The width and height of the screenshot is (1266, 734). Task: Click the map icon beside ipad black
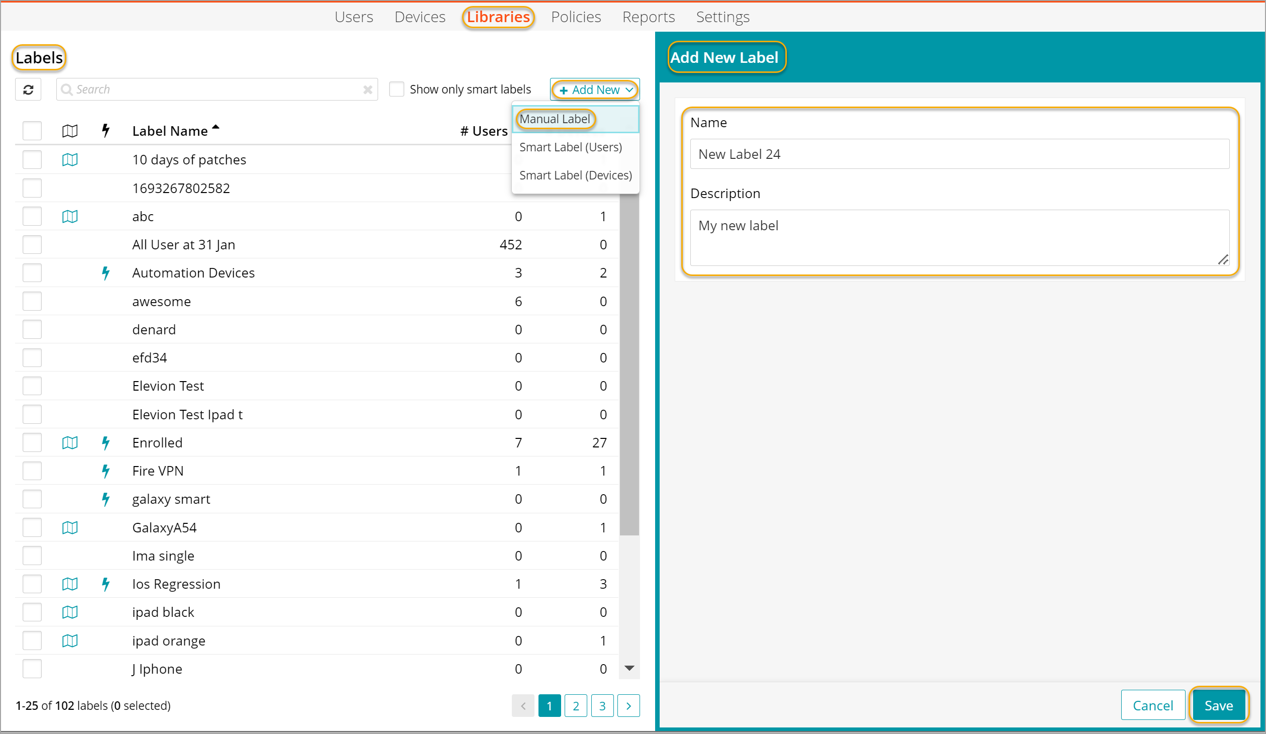69,612
